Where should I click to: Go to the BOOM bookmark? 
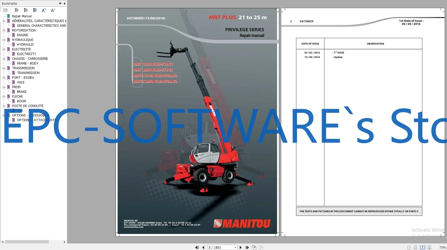tap(22, 101)
